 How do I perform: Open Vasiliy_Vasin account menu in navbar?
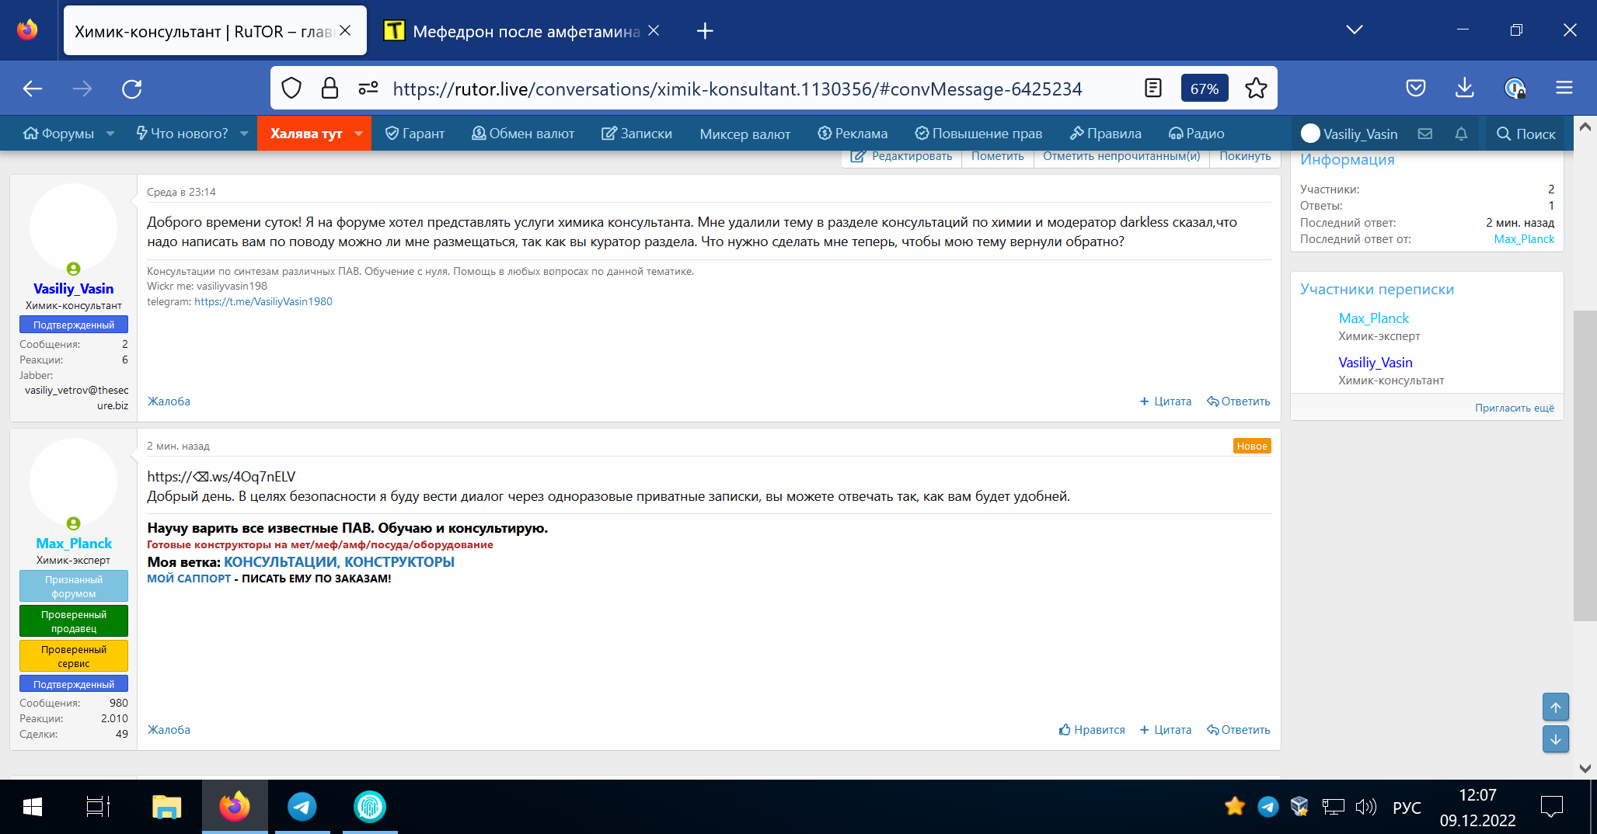[1350, 134]
